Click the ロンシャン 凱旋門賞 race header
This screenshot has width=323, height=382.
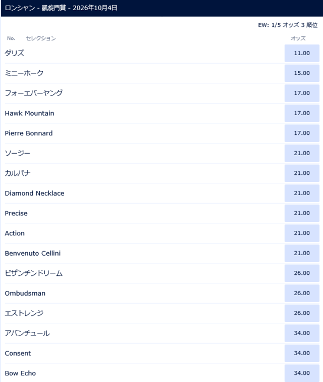(60, 8)
